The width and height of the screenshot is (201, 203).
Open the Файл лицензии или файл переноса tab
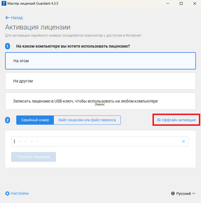87,120
